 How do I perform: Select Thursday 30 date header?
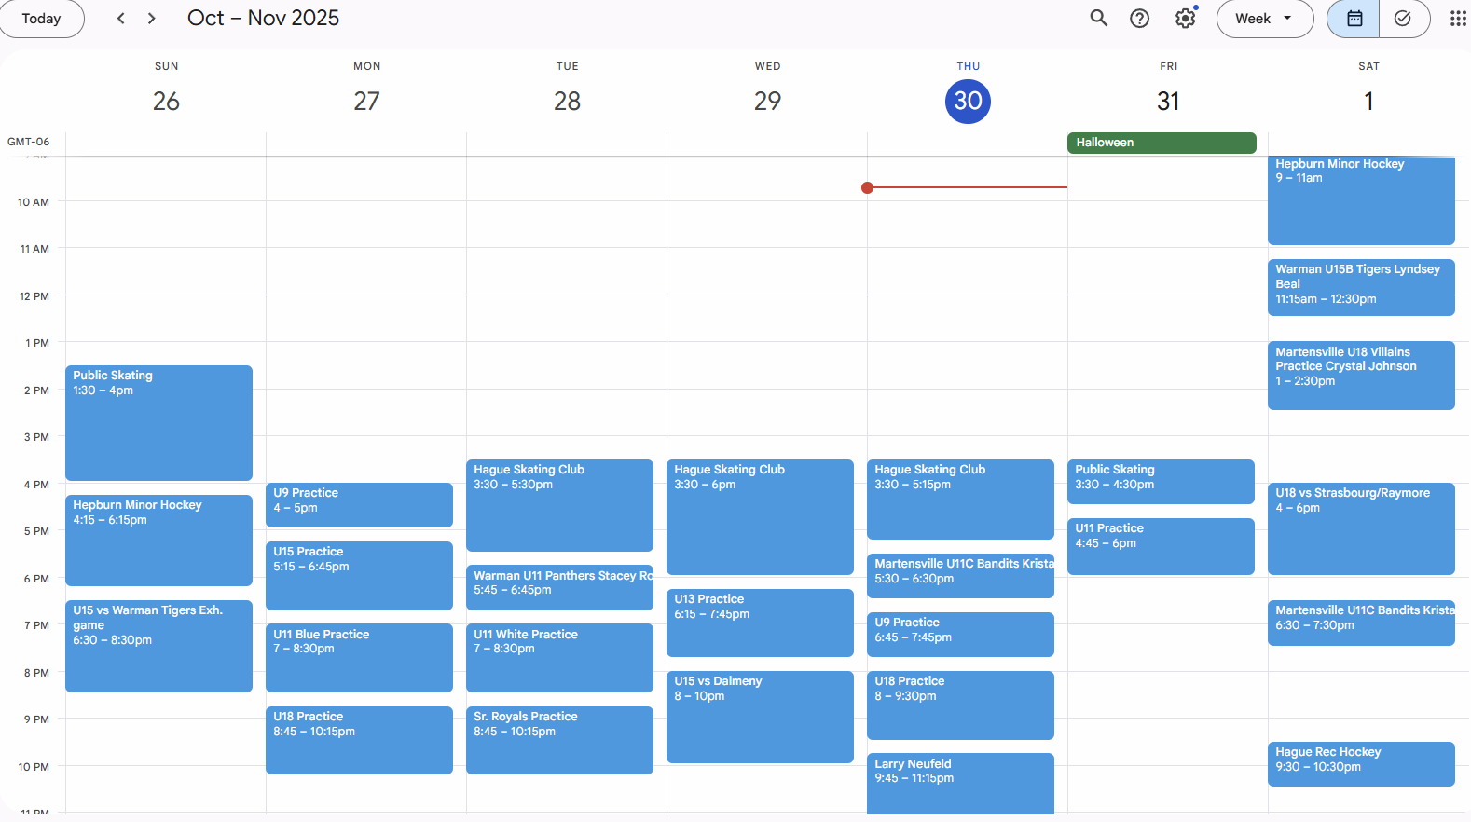pyautogui.click(x=967, y=101)
